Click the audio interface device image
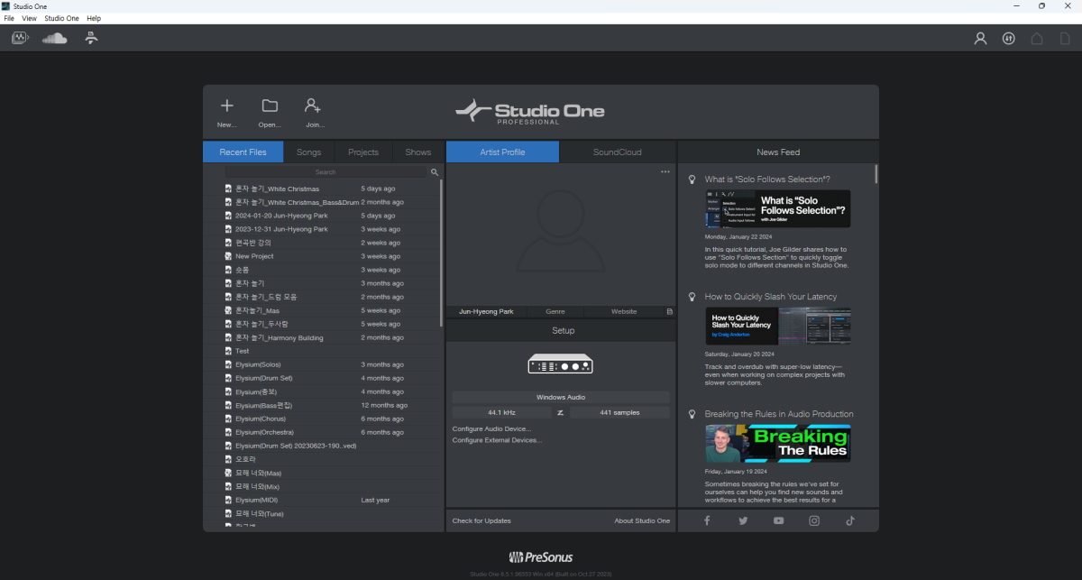1082x580 pixels. 561,364
